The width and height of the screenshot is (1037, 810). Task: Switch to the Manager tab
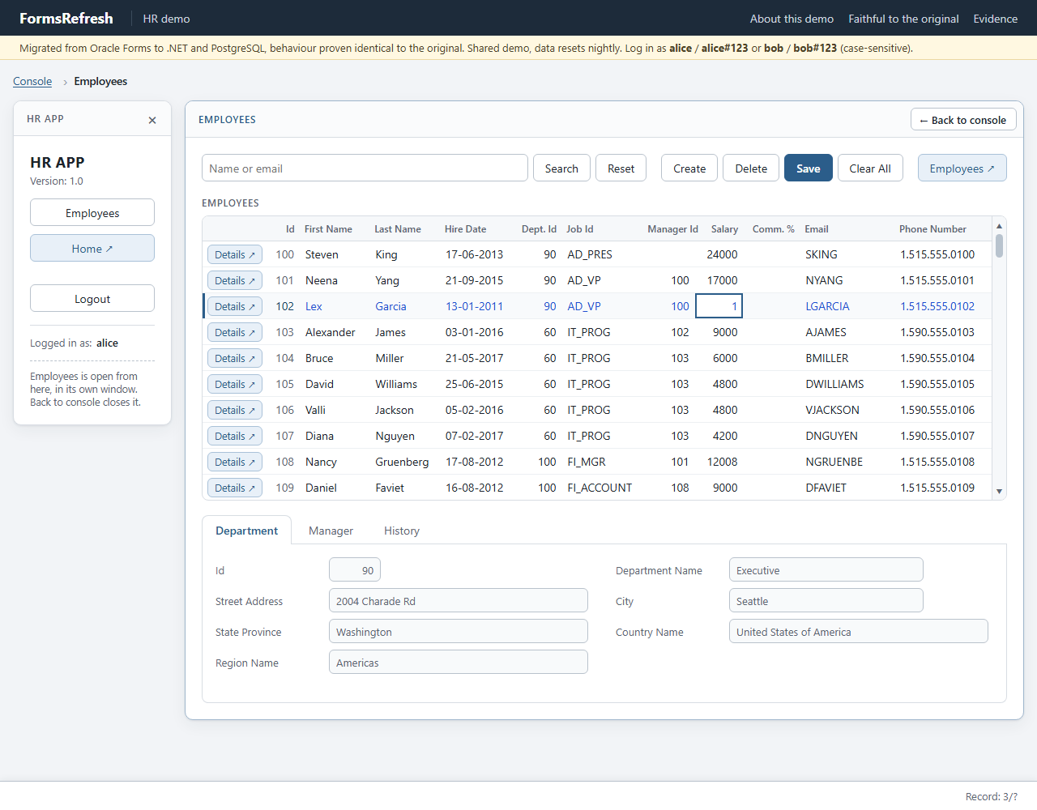331,531
